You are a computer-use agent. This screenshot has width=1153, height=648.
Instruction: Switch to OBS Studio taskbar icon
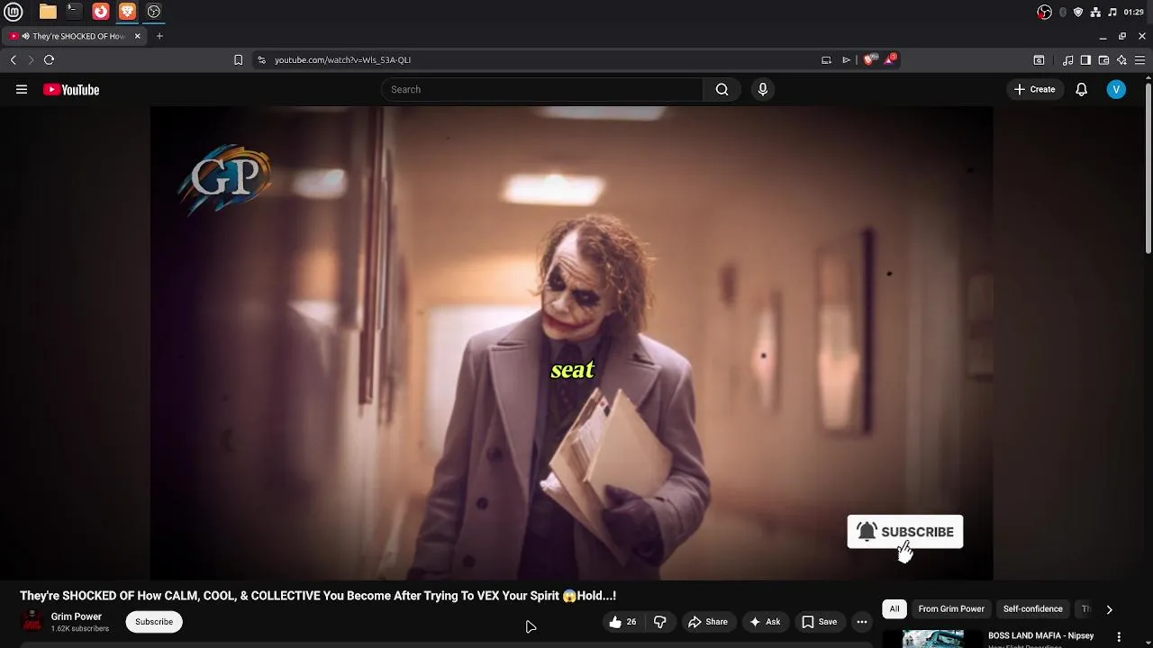(x=154, y=12)
